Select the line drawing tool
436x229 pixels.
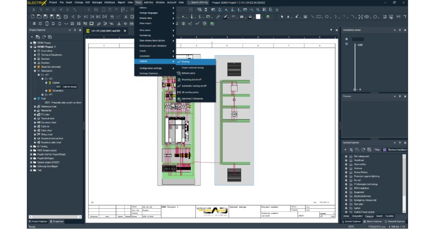(312, 17)
